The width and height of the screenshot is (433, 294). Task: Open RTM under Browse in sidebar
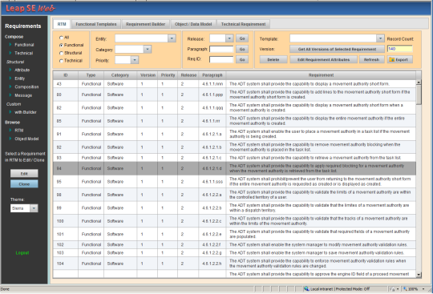coord(19,131)
